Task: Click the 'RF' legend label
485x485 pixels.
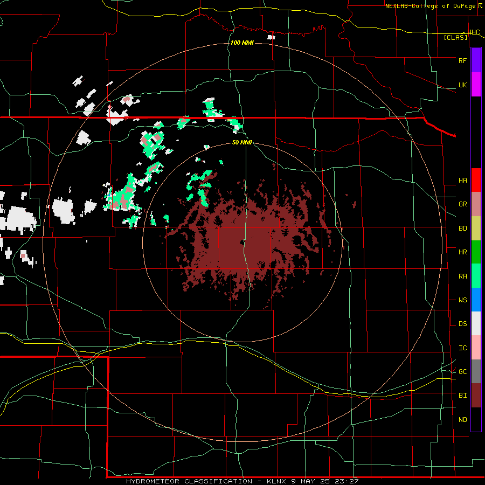Action: click(462, 60)
